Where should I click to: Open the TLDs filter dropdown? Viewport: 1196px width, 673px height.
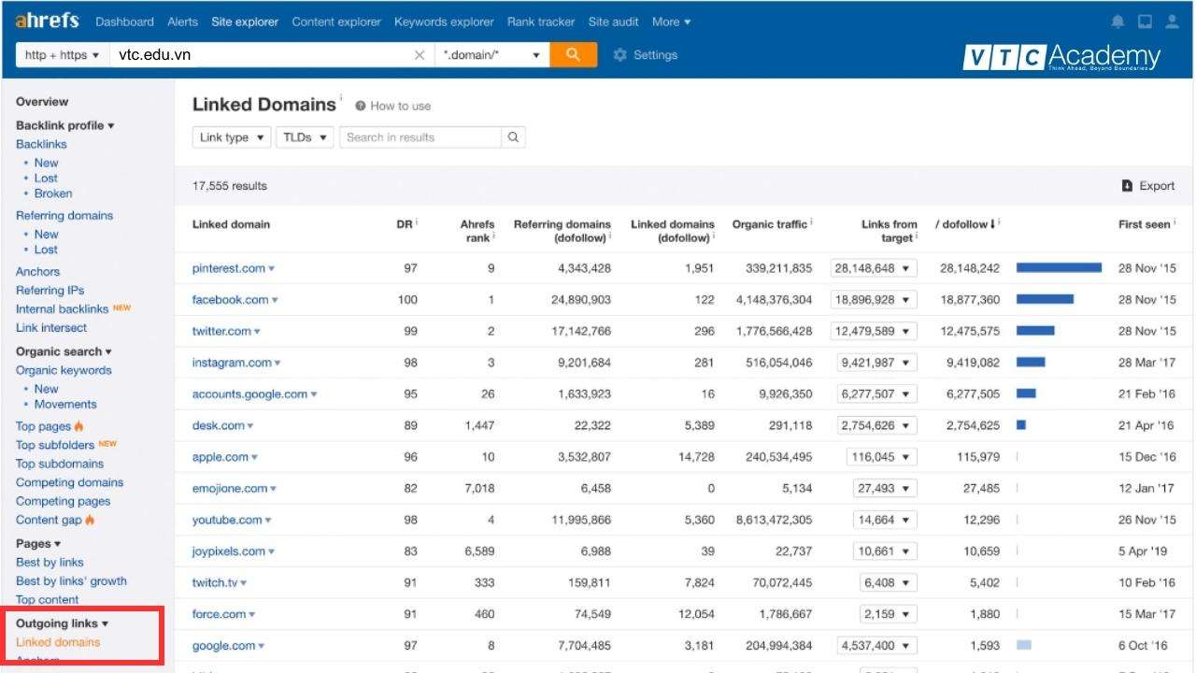click(x=304, y=136)
